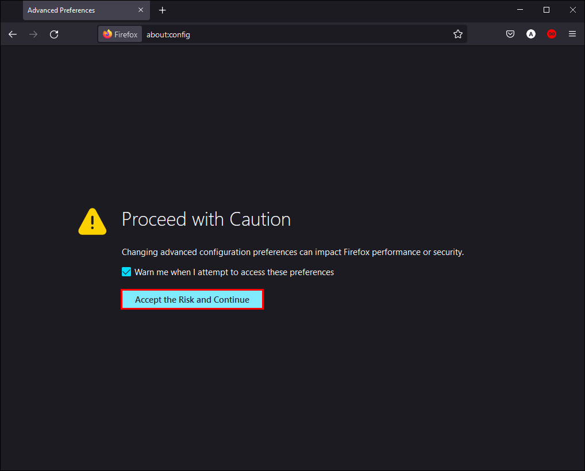The image size is (585, 471).
Task: Uncheck the warn me checkbox
Action: (126, 272)
